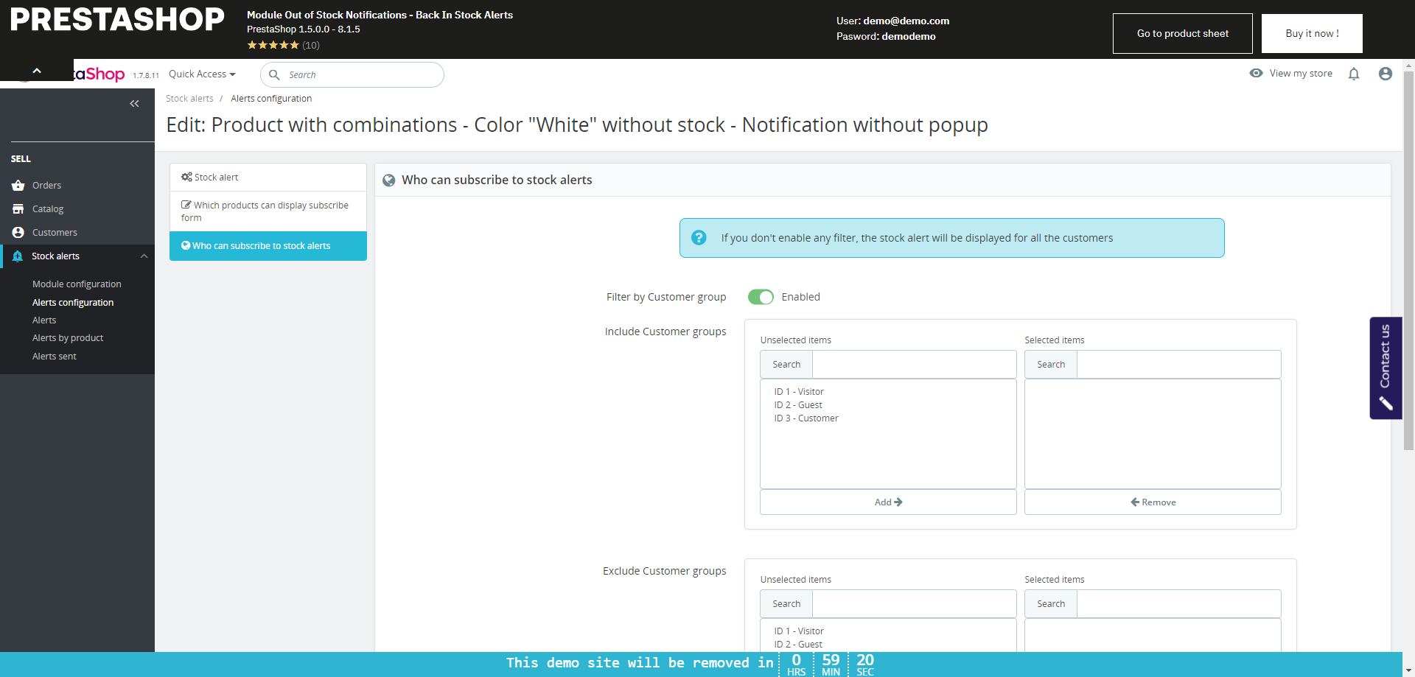Click the globe icon in the active tab
Viewport: 1415px width, 677px height.
186,245
